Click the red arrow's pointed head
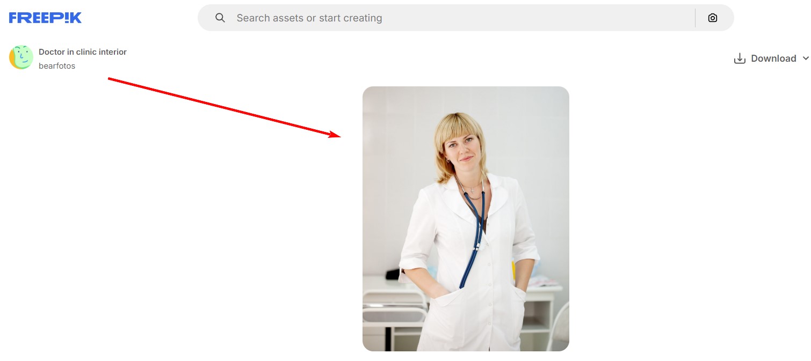 pyautogui.click(x=335, y=135)
